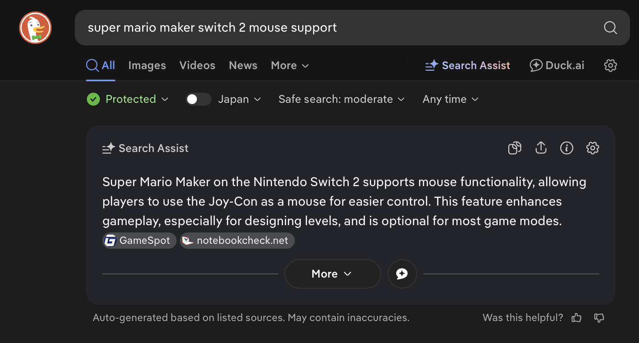Open the Any time filter dropdown
Viewport: 639px width, 343px height.
point(450,99)
